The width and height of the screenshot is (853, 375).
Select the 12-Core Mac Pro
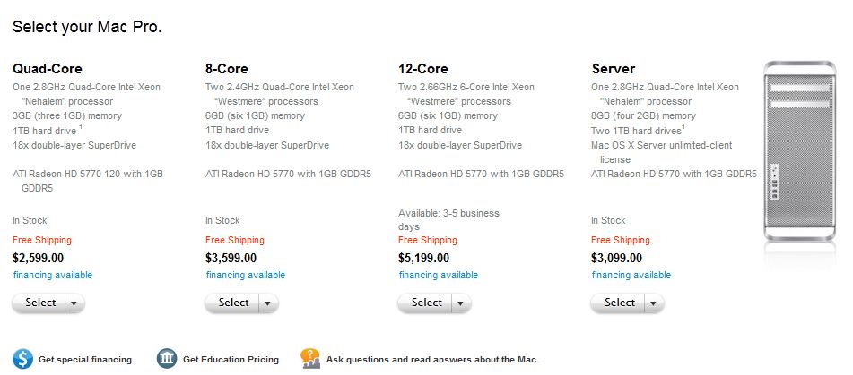coord(425,303)
